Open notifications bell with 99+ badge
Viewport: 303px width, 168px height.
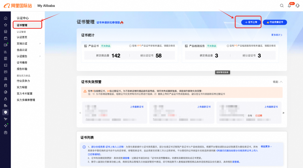(x=289, y=6)
